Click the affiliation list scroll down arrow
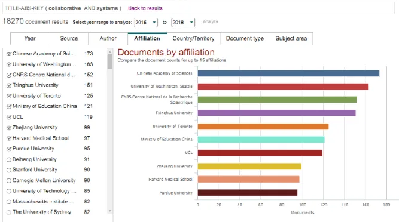 click(110, 211)
